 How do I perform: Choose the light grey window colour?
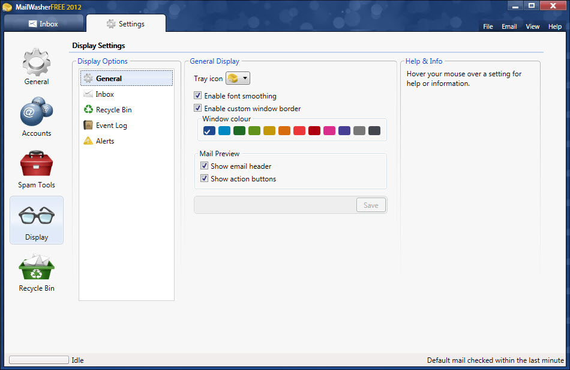coord(359,130)
